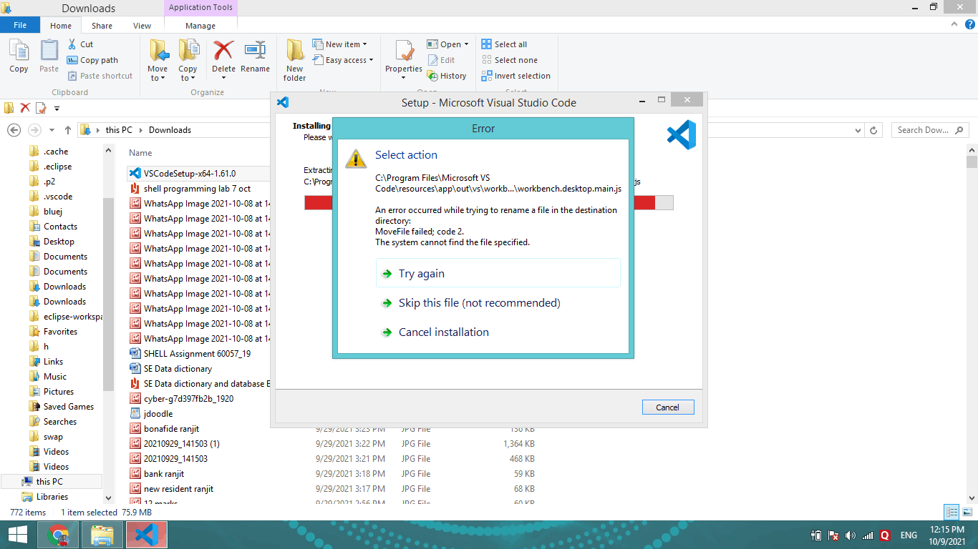Click the Cut scissors command
This screenshot has height=549, width=978.
pos(80,44)
